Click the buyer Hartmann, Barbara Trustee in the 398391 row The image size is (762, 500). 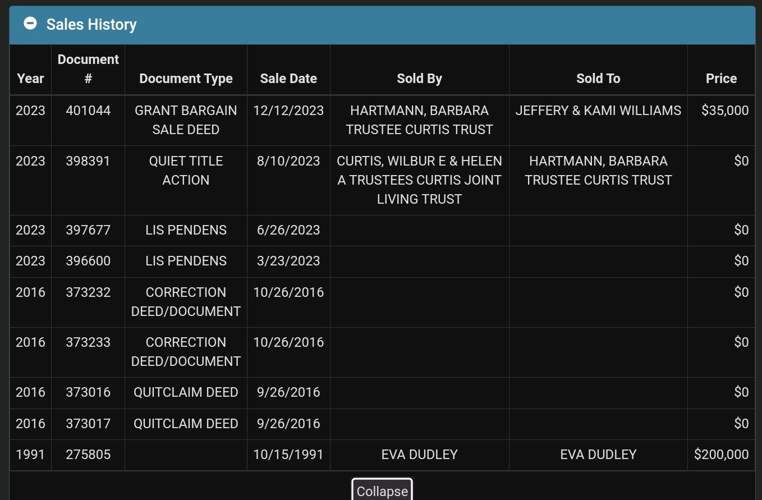[598, 171]
